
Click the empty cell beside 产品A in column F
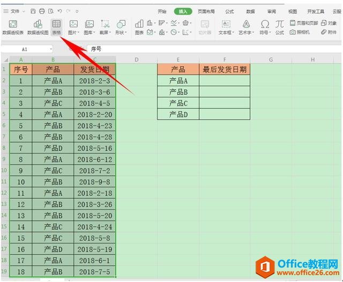click(225, 81)
